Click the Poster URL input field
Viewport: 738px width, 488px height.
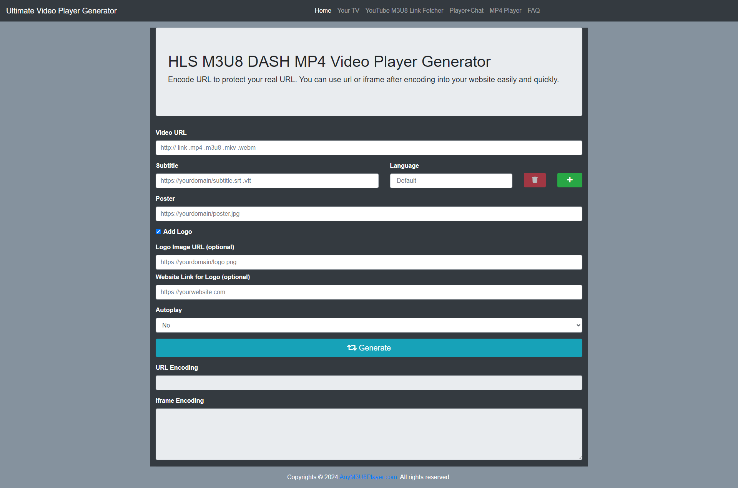[x=369, y=213]
